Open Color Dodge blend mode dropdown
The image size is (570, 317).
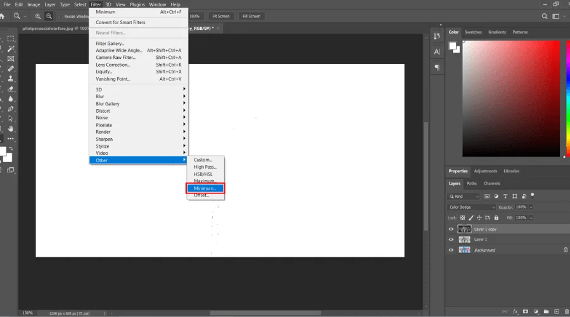click(x=471, y=207)
